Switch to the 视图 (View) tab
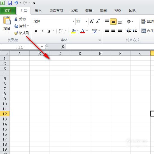Image resolution: width=154 pixels, height=154 pixels. click(x=118, y=11)
